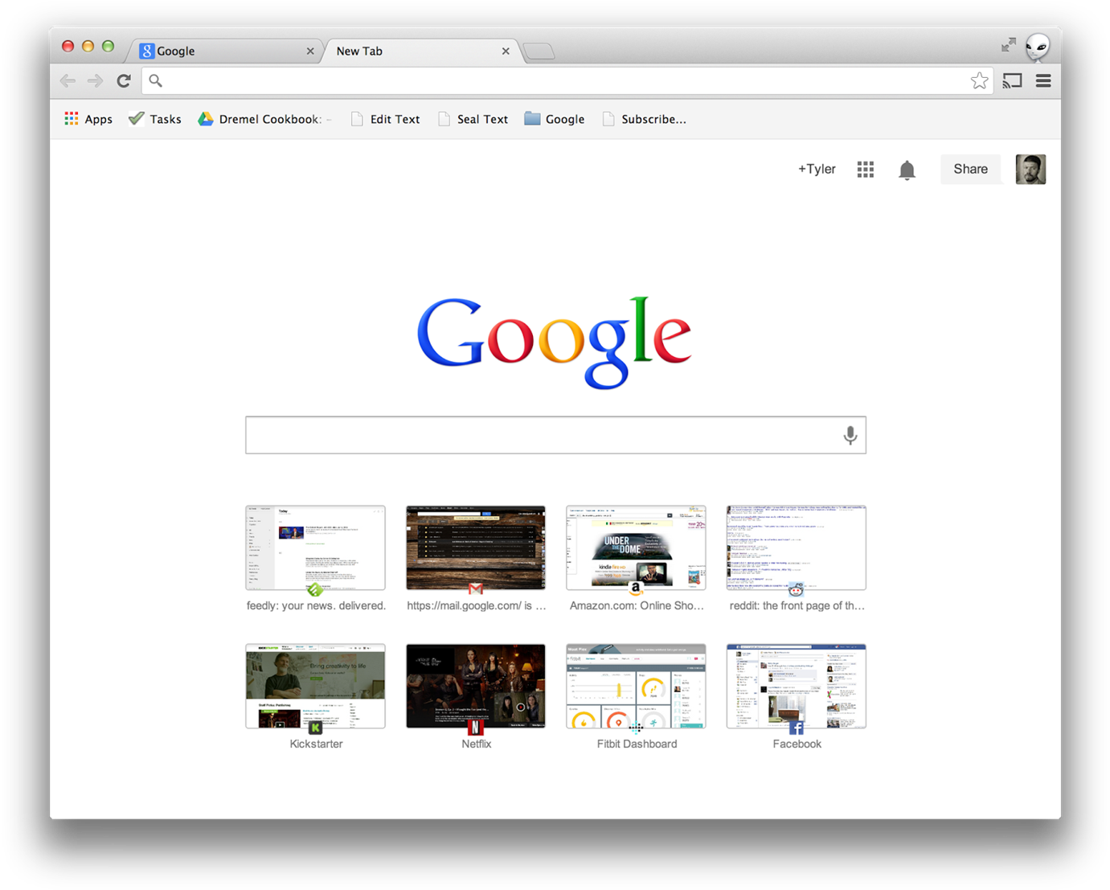Open the Subscribe... bookmark
This screenshot has height=890, width=1110.
(645, 119)
